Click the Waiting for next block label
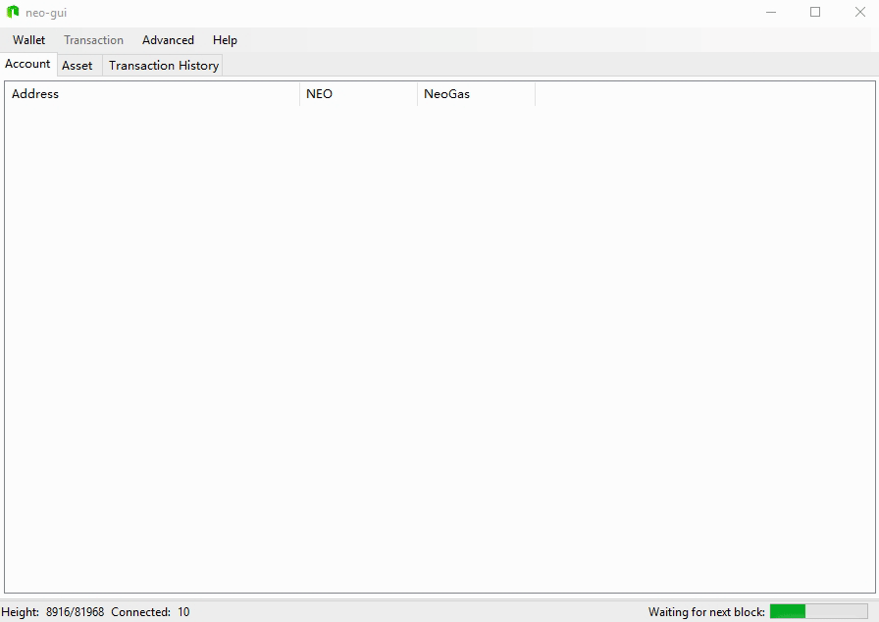The height and width of the screenshot is (622, 879). pos(706,612)
